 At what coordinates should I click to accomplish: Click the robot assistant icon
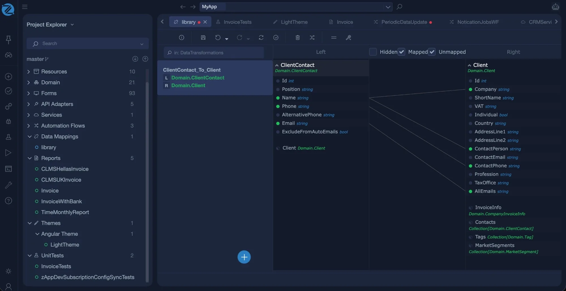(x=556, y=7)
